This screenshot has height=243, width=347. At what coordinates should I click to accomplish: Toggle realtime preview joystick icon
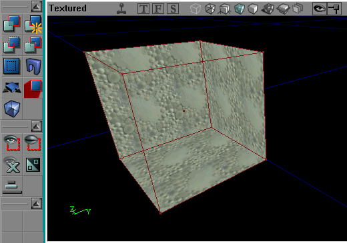coord(121,9)
